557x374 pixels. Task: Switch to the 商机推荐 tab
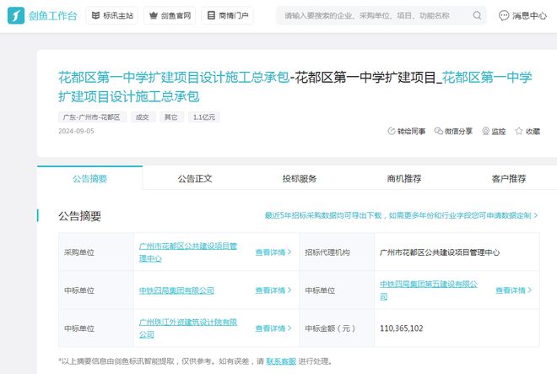click(x=404, y=178)
